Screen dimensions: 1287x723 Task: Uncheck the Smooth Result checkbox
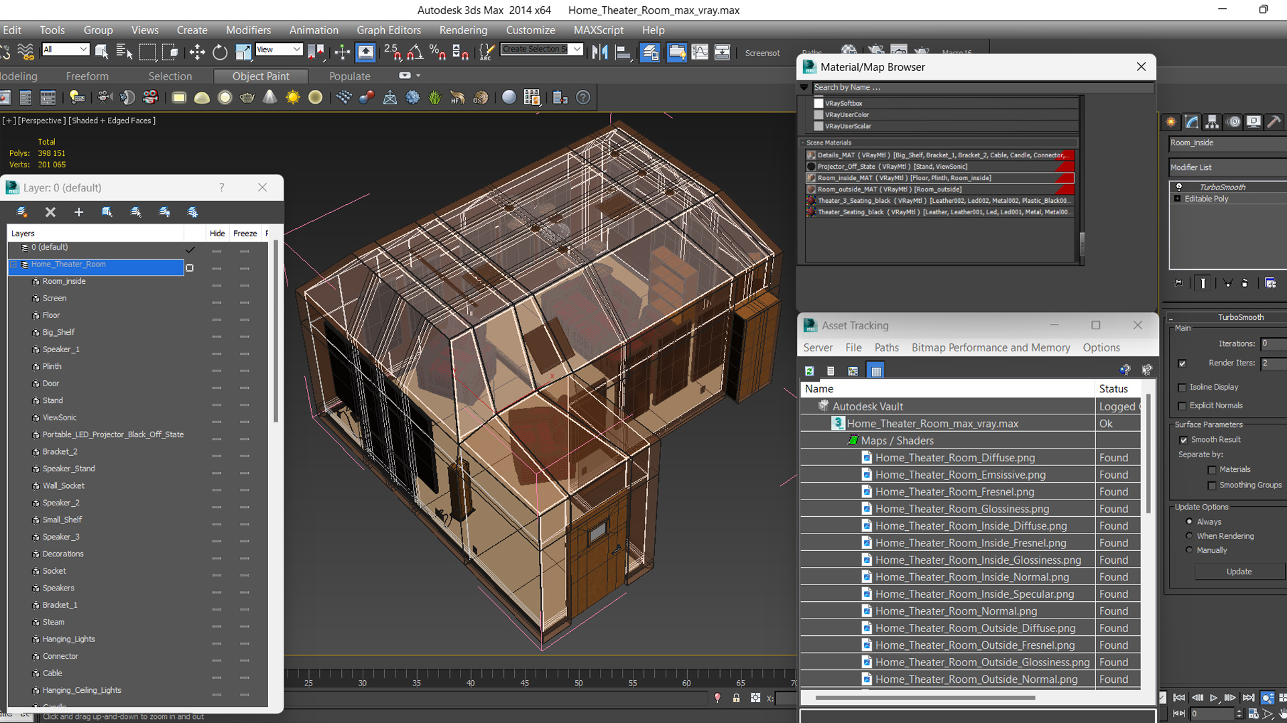coord(1183,440)
